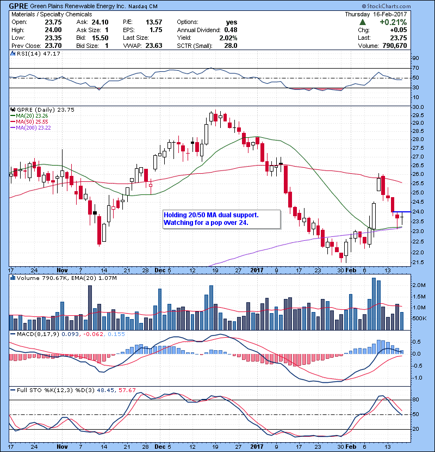Viewport: 435px width, 452px height.
Task: Click the 'Materials / Specialty Chemicals' sector text
Action: click(52, 14)
